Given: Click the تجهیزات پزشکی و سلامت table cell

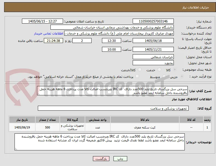Looking at the screenshot, I should 72,127.
